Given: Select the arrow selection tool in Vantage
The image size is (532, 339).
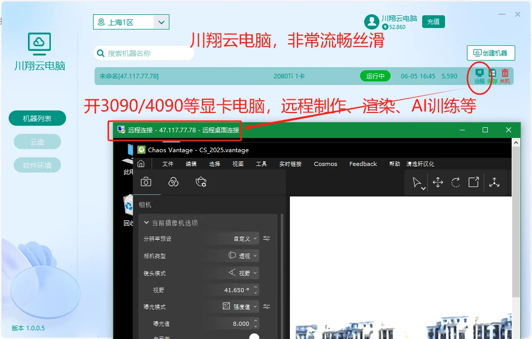Looking at the screenshot, I should pos(417,182).
